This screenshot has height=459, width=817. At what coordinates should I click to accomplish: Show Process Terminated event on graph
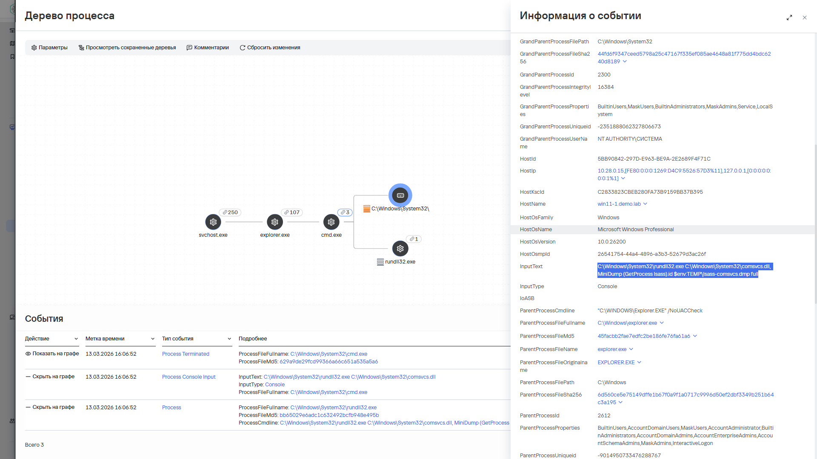52,354
